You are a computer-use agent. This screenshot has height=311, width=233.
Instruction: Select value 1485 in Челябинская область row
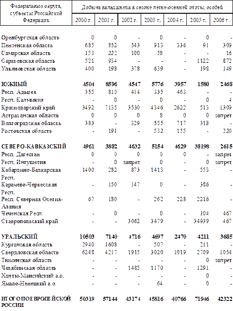click(134, 268)
